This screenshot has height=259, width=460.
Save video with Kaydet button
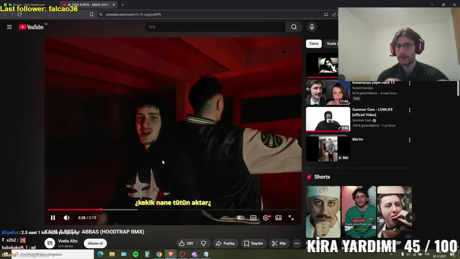click(253, 244)
